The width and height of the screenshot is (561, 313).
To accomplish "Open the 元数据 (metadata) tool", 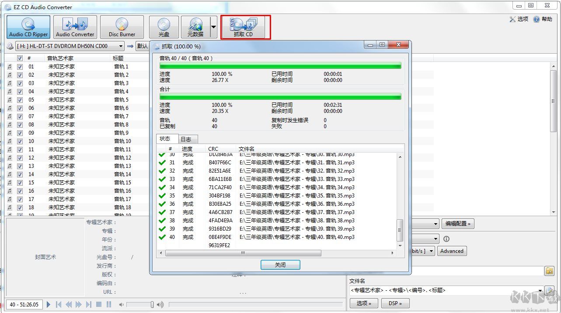I will pyautogui.click(x=195, y=27).
